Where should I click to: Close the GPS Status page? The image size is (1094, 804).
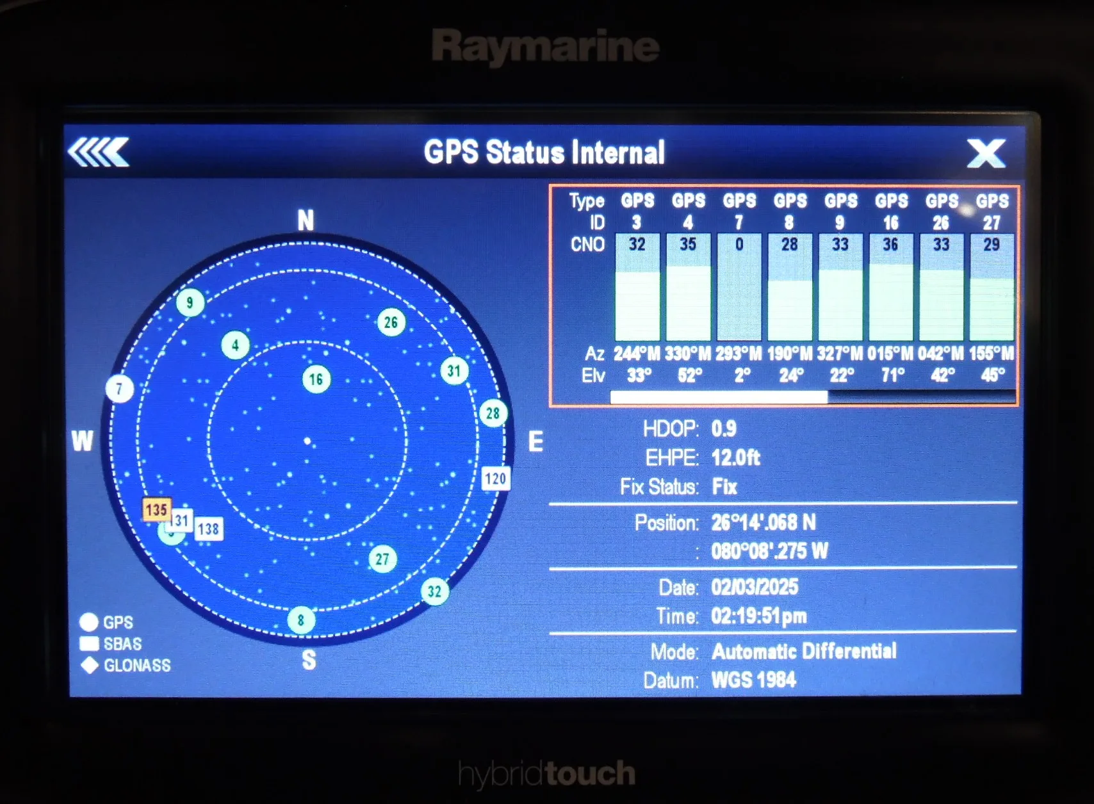tap(986, 154)
